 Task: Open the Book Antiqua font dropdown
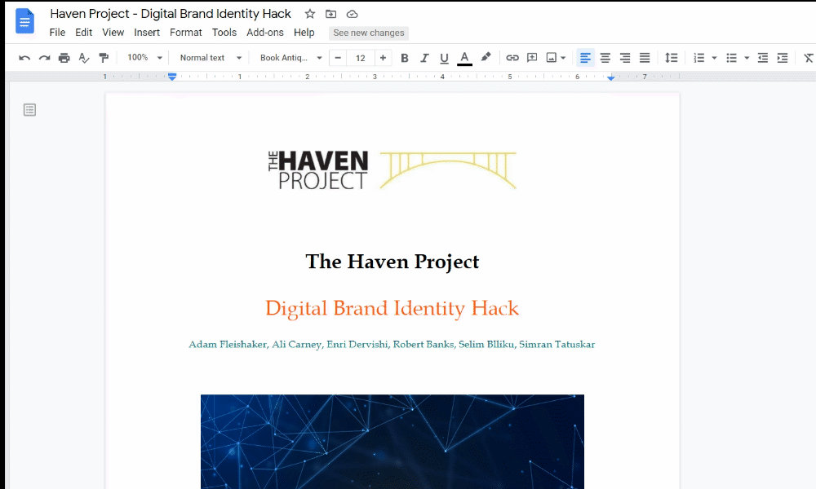[x=291, y=58]
